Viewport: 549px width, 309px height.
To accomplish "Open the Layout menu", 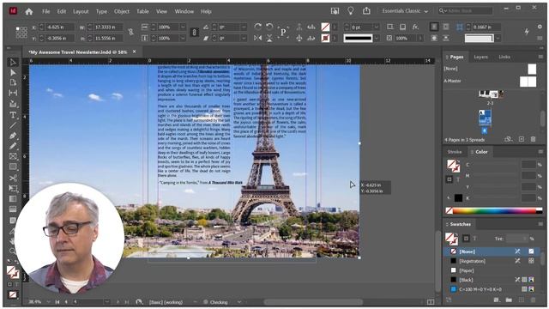I will pyautogui.click(x=81, y=11).
